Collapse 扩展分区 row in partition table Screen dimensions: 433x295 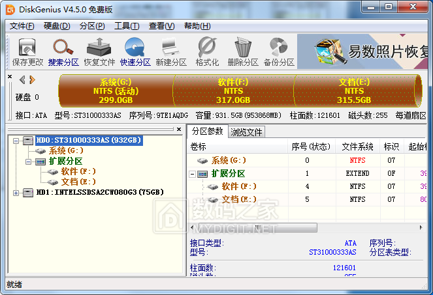point(193,174)
